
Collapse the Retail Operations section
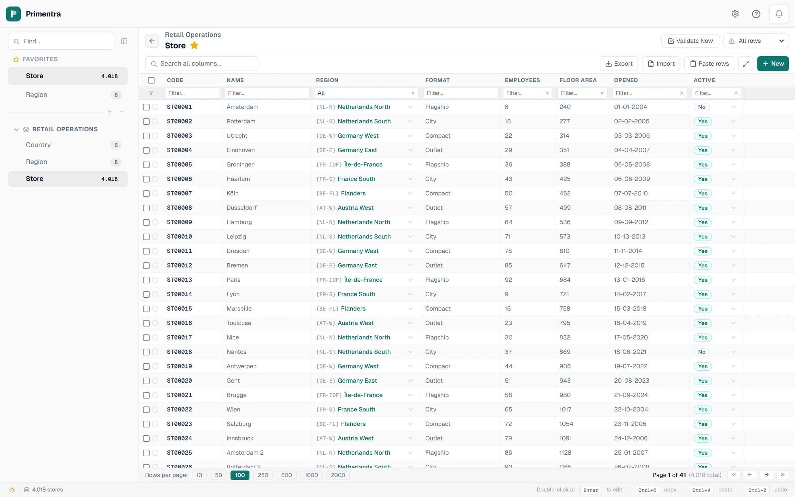tap(16, 129)
